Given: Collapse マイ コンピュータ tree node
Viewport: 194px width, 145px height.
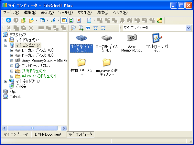Looking at the screenshot, I should click(x=5, y=45).
